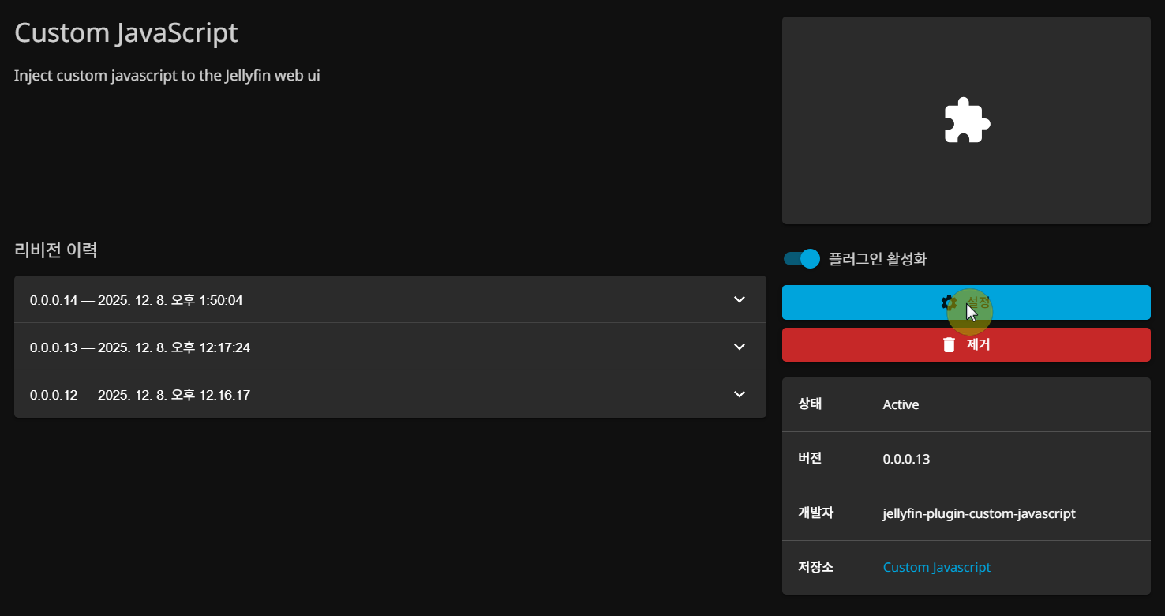
Task: Click the plugin description text
Action: (167, 76)
